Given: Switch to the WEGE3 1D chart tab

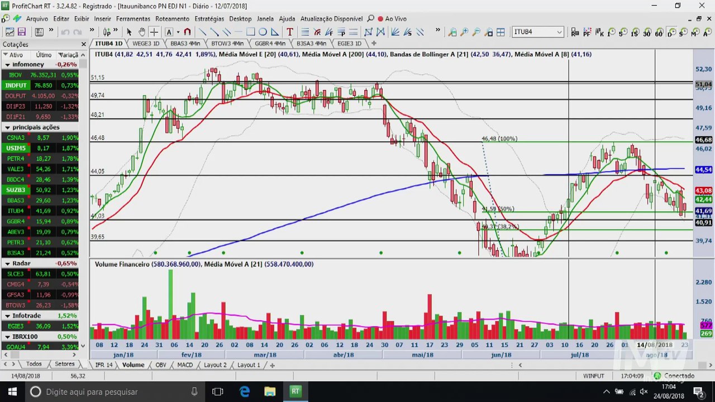Looking at the screenshot, I should [x=146, y=43].
